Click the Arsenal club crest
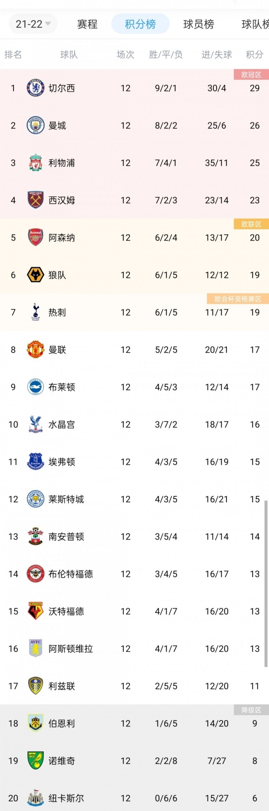This screenshot has width=269, height=811. (36, 237)
